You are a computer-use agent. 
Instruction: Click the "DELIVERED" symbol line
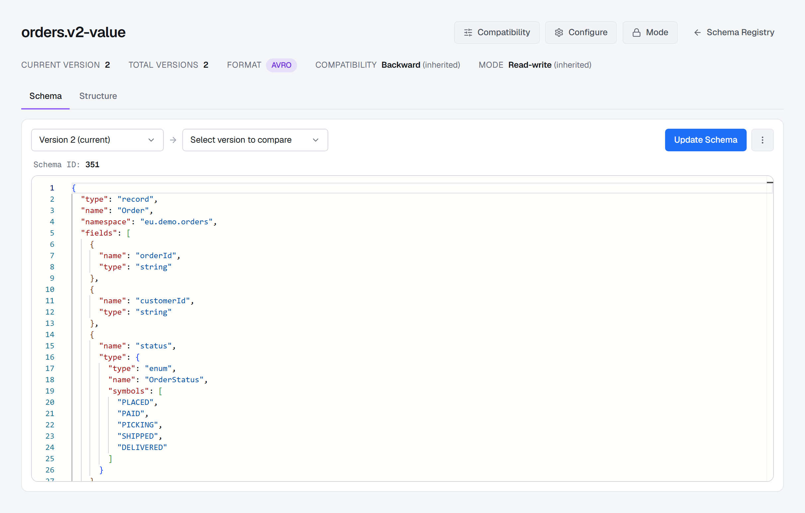tap(142, 447)
